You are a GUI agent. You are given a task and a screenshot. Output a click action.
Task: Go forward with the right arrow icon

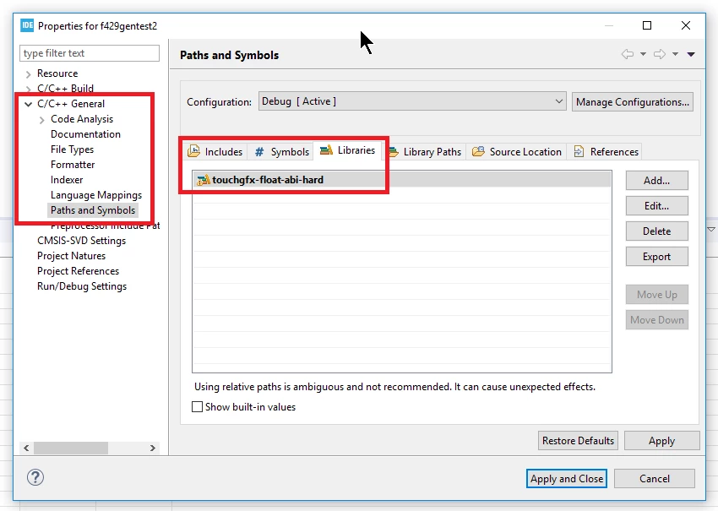660,54
